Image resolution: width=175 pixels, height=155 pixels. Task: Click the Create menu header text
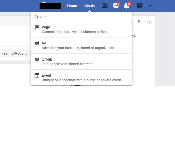(x=40, y=17)
